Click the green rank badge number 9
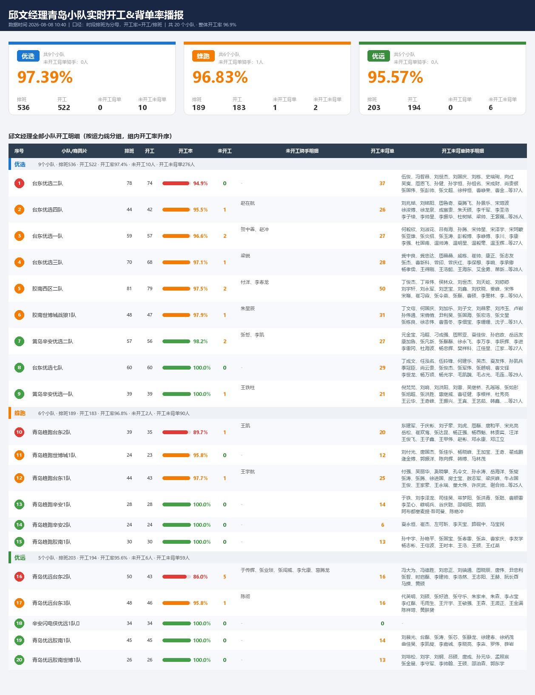 coord(19,394)
